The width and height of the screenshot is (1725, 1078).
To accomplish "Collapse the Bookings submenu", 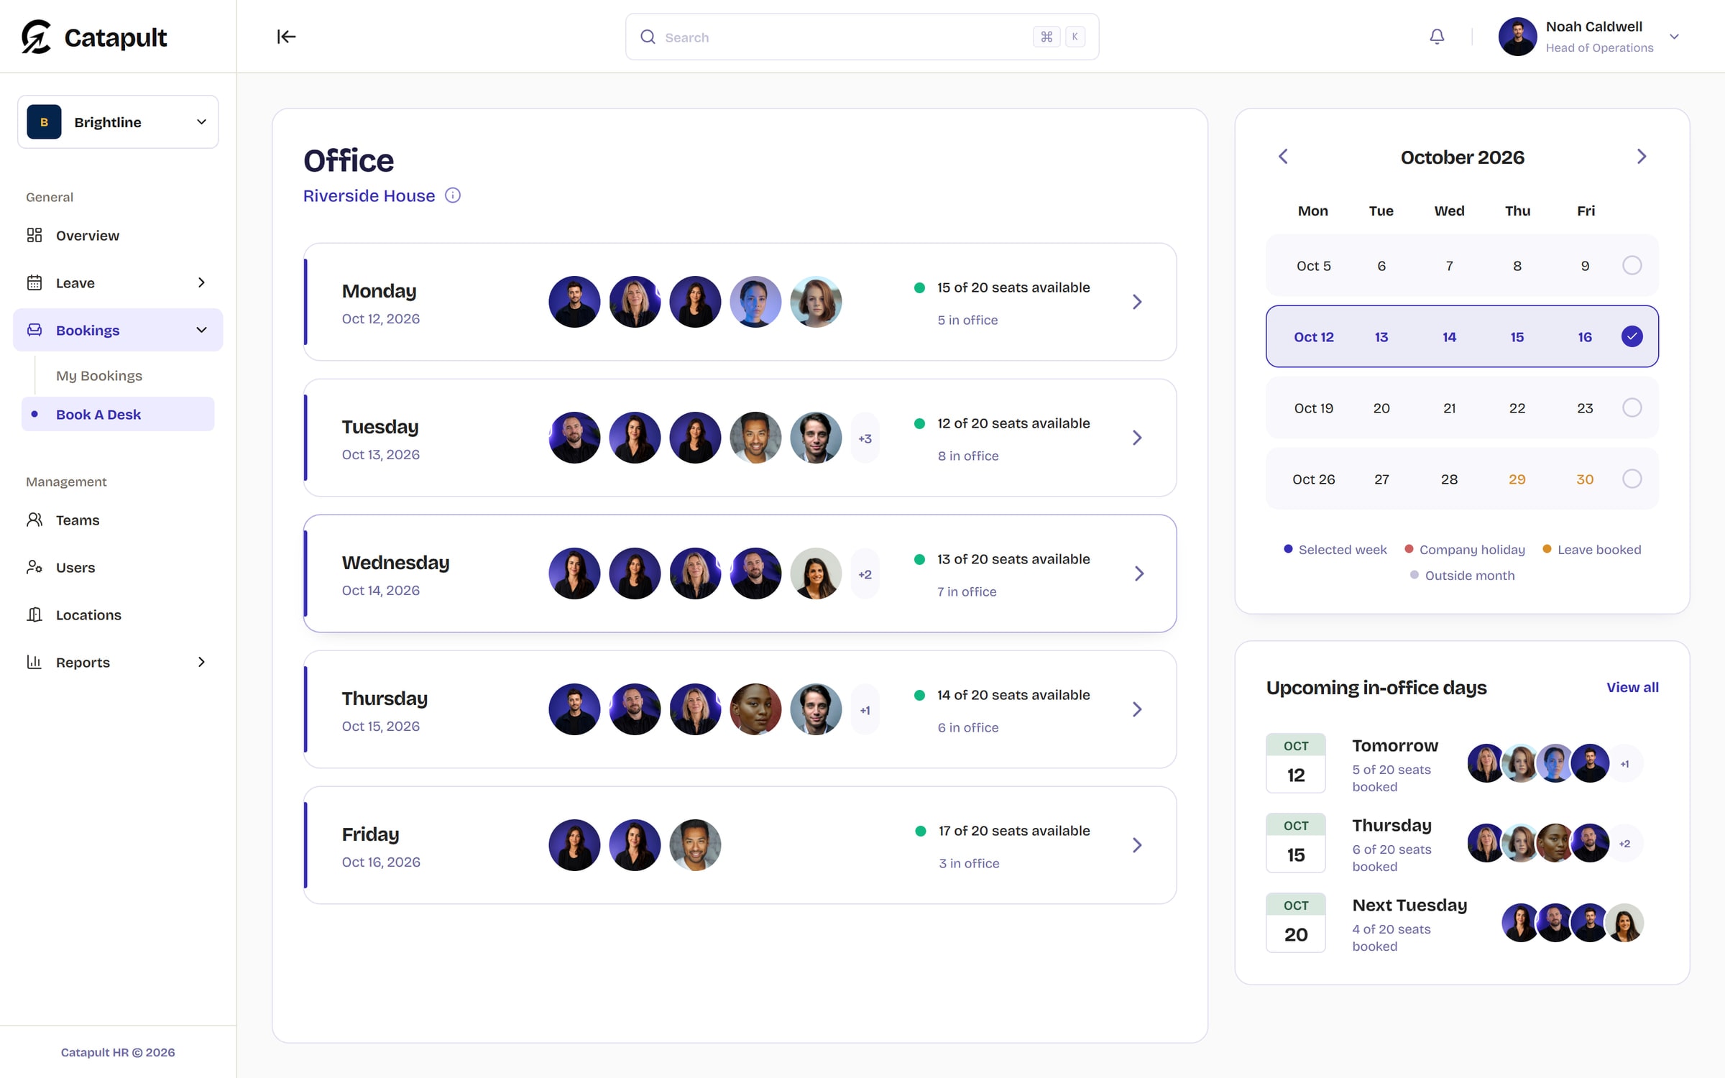I will coord(201,330).
